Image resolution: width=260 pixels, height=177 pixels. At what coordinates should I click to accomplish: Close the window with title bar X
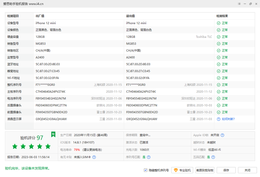(256, 4)
